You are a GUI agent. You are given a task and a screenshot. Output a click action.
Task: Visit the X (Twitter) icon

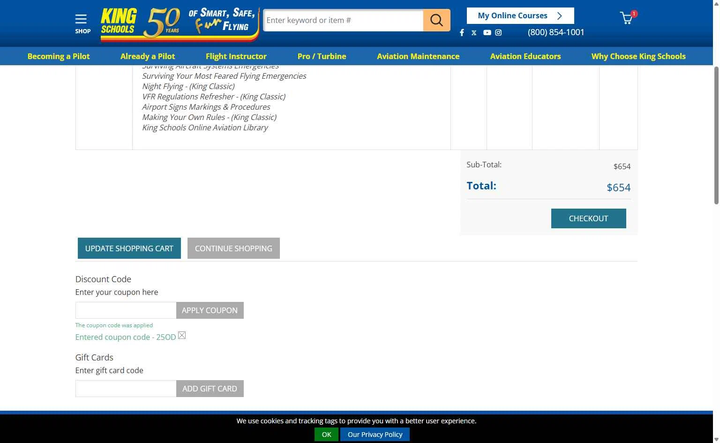(474, 32)
